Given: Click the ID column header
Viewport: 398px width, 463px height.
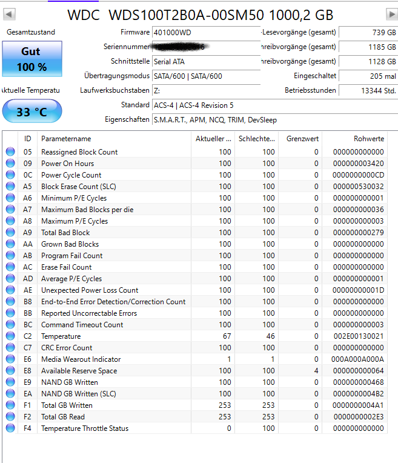Looking at the screenshot, I should click(27, 139).
